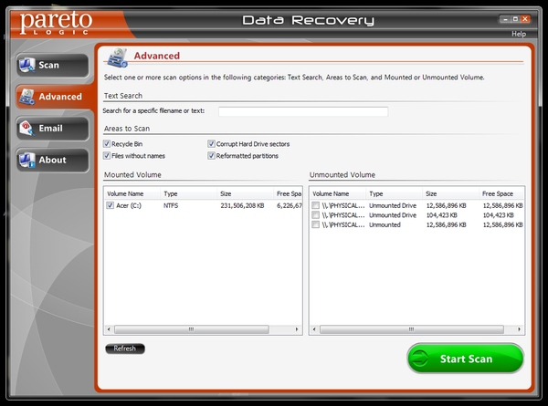Select the 104,423 KB unmounted drive checkbox
Screen dimensions: 548x406
(316, 214)
